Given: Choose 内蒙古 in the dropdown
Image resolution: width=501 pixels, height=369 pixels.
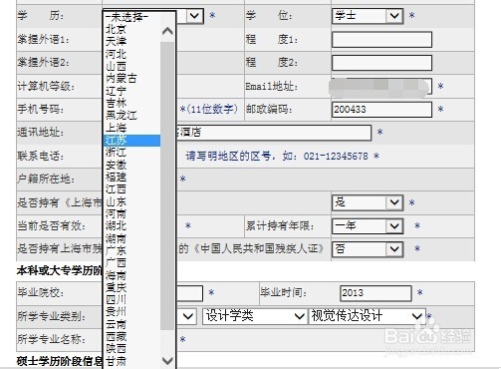Looking at the screenshot, I should (x=132, y=79).
